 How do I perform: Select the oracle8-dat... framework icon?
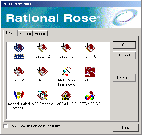pyautogui.click(x=90, y=72)
